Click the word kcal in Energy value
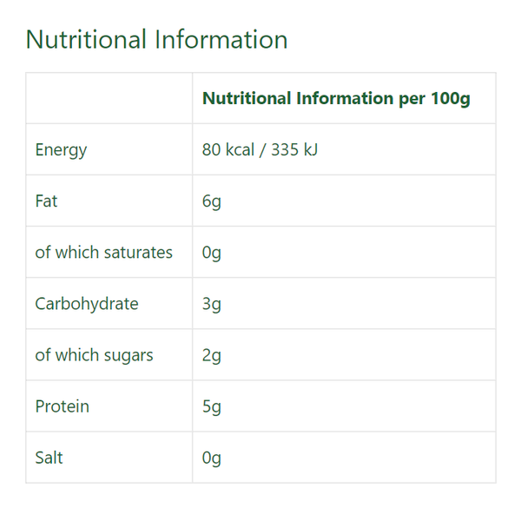Viewport: 521px width, 521px height. [x=240, y=149]
